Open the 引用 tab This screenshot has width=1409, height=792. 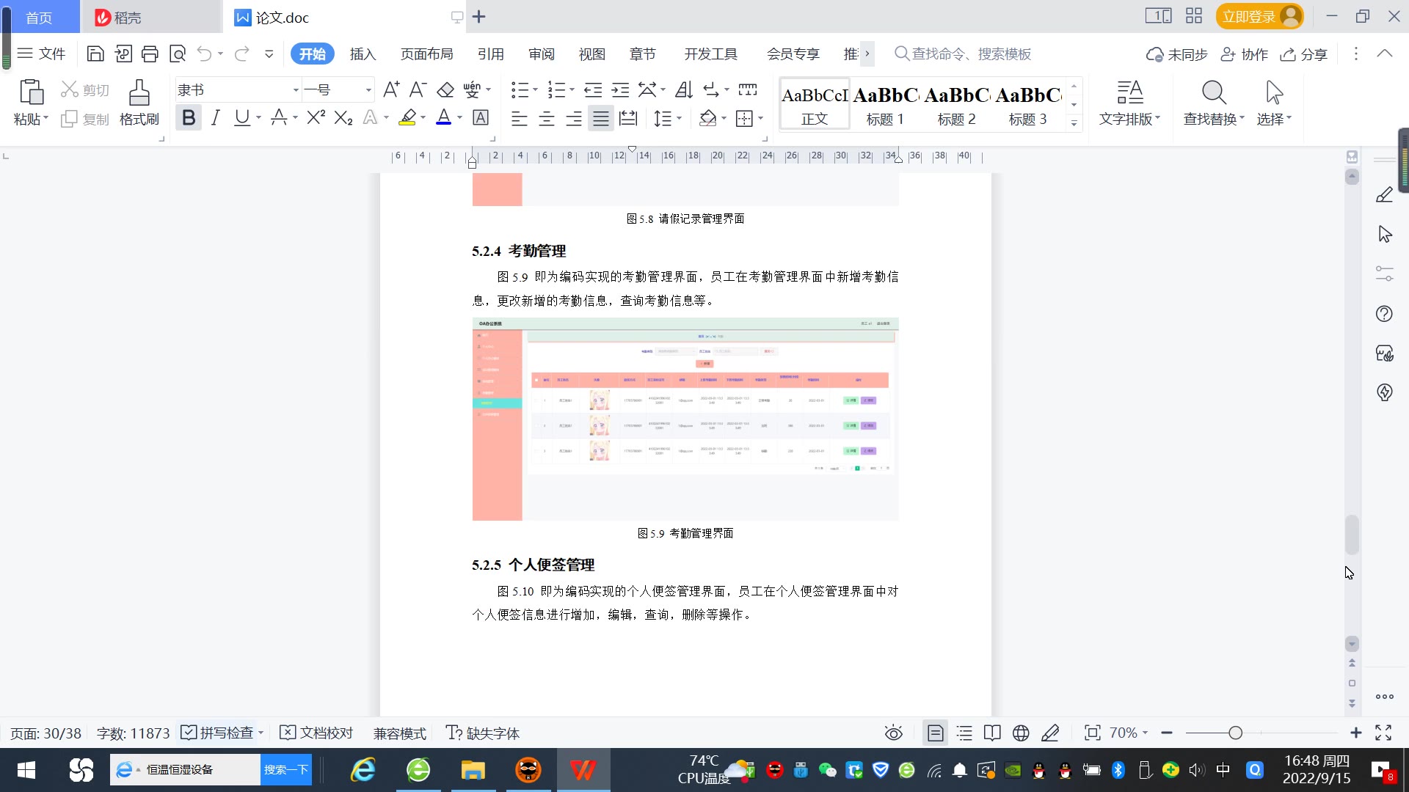[490, 54]
